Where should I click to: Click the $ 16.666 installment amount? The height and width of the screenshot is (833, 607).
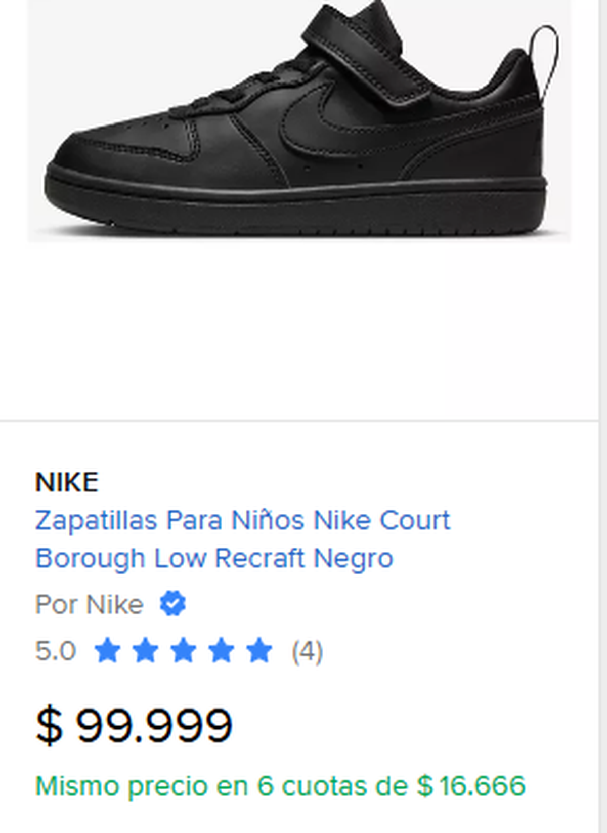pos(471,786)
